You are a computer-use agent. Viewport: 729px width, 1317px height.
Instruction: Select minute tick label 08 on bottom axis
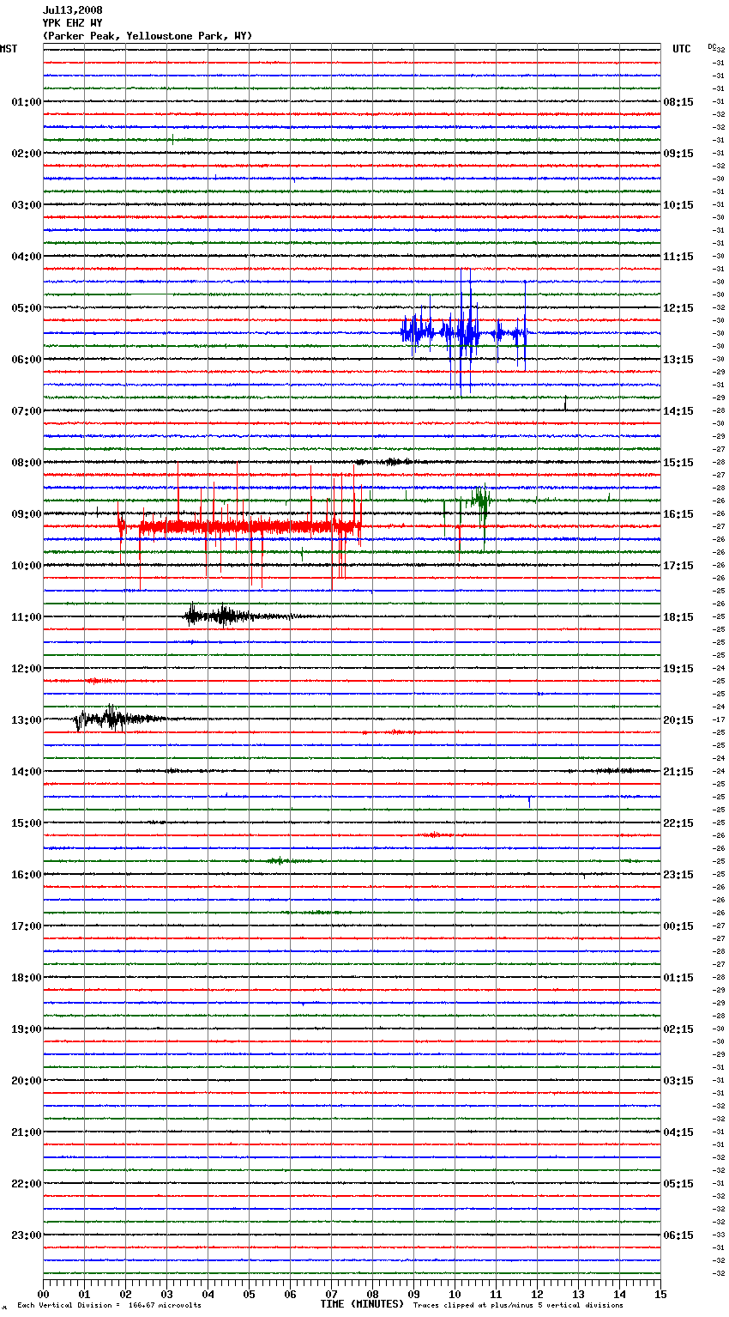[x=372, y=1294]
